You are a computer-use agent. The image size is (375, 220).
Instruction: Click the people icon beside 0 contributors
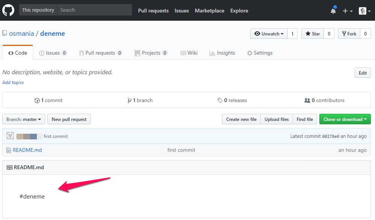307,101
